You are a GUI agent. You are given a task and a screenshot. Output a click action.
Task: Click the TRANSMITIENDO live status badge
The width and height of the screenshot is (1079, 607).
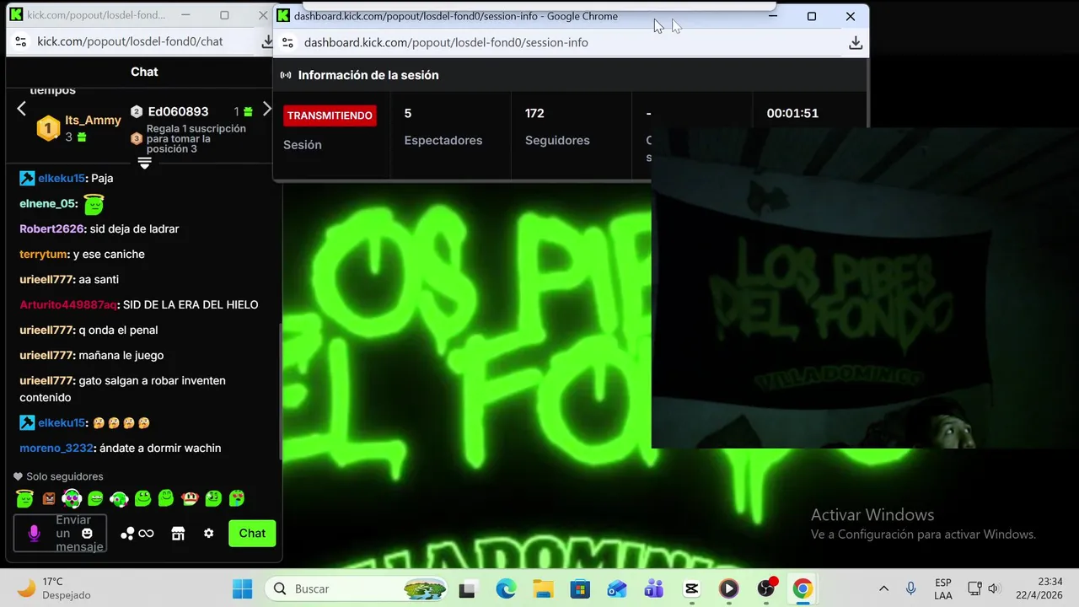coord(330,115)
